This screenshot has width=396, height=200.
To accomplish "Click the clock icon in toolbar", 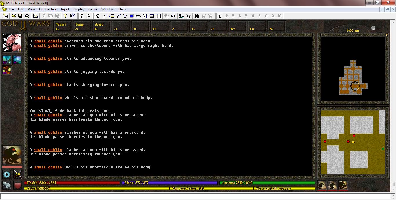I will (125, 16).
